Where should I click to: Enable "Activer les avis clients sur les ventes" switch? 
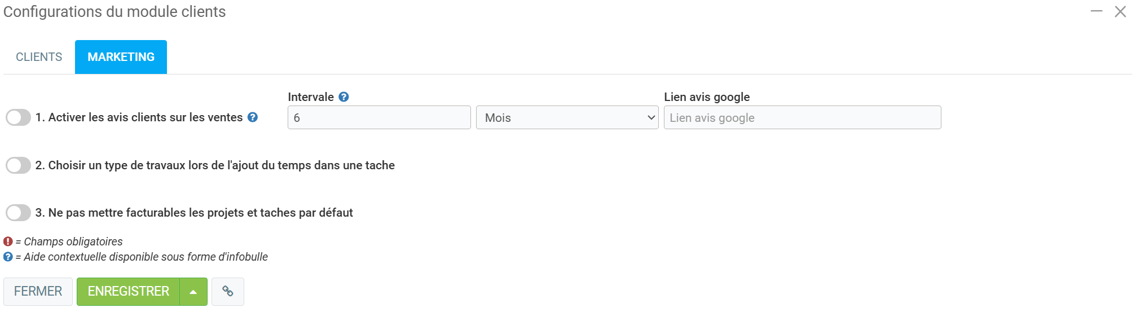[18, 117]
